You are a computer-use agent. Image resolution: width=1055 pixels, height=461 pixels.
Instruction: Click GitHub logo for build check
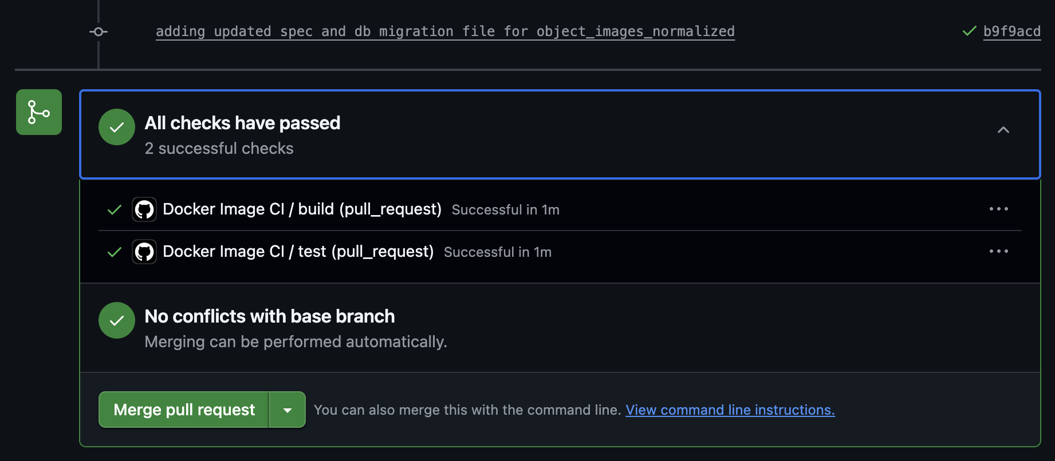144,209
